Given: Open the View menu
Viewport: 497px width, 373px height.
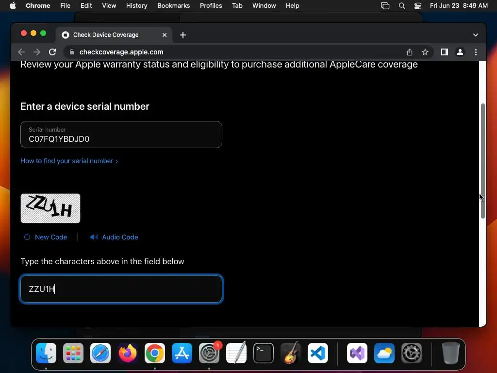Looking at the screenshot, I should tap(109, 6).
